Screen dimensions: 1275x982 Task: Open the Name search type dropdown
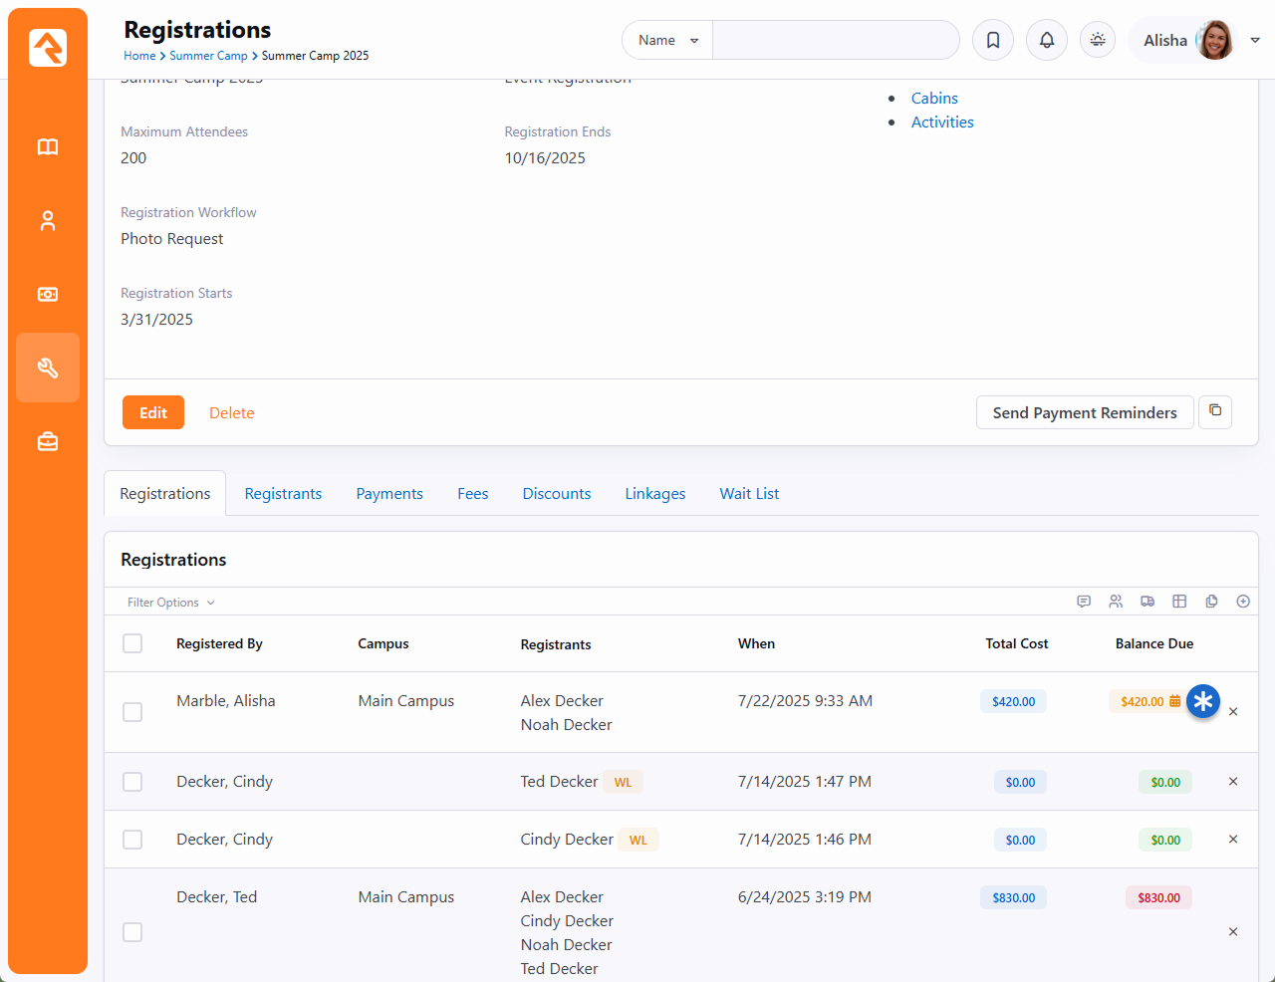click(x=667, y=41)
